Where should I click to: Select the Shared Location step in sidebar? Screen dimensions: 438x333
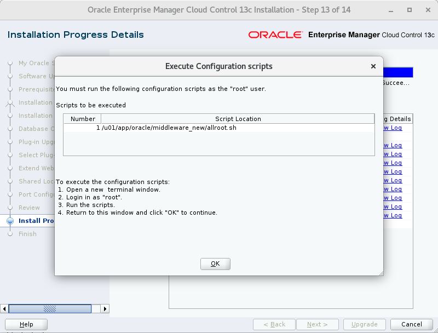click(36, 181)
